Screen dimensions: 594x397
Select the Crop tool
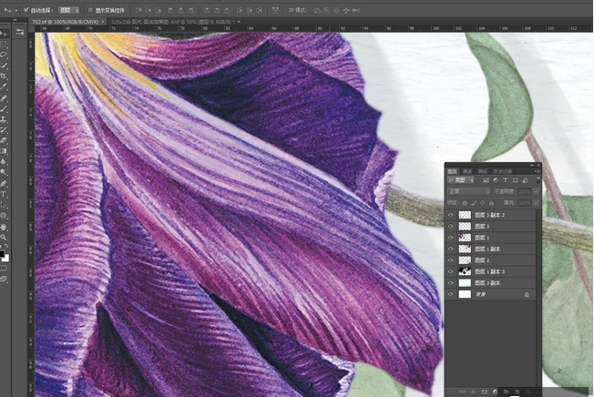[x=5, y=76]
